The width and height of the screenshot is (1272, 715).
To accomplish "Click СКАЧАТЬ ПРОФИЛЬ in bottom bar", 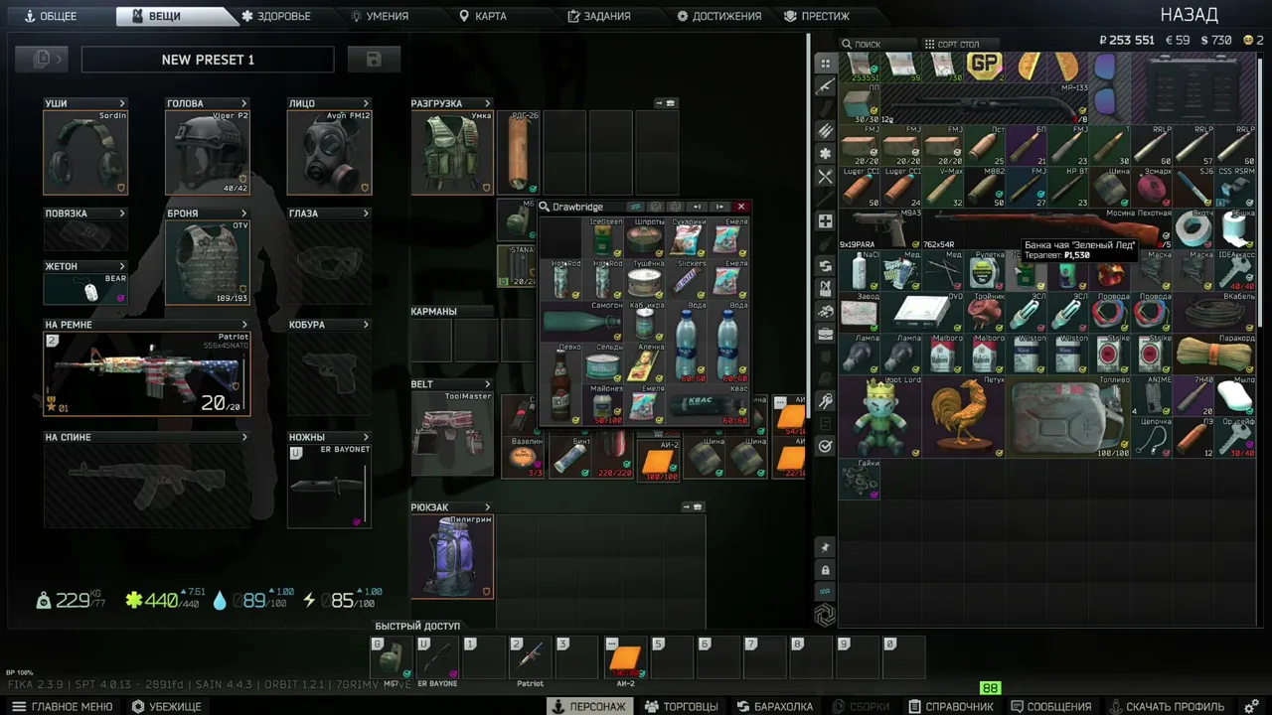I will click(x=1166, y=706).
